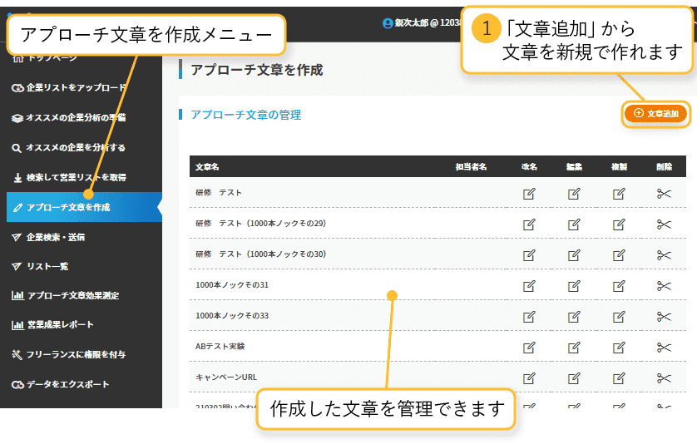
Task: Select ABテスト実験 row name
Action: (220, 346)
